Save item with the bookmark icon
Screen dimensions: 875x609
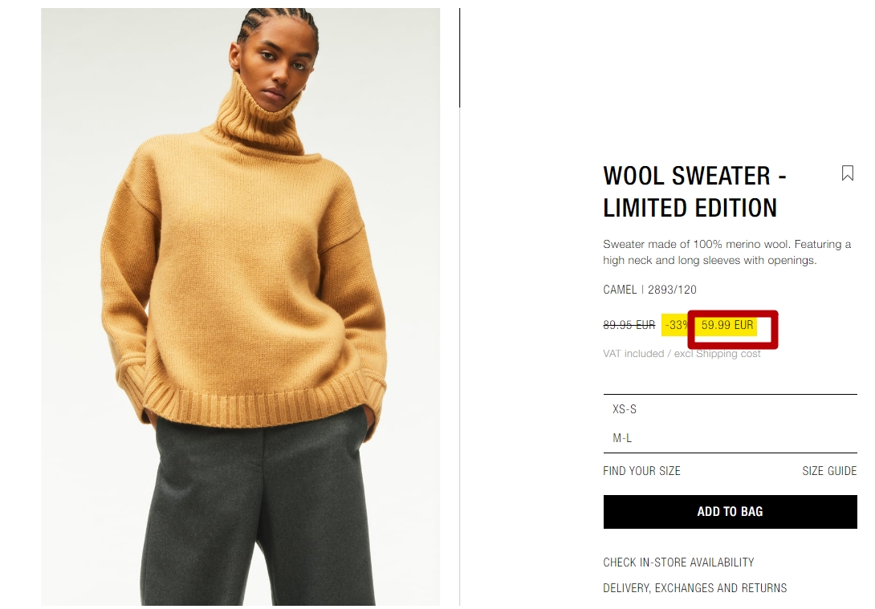(x=847, y=173)
